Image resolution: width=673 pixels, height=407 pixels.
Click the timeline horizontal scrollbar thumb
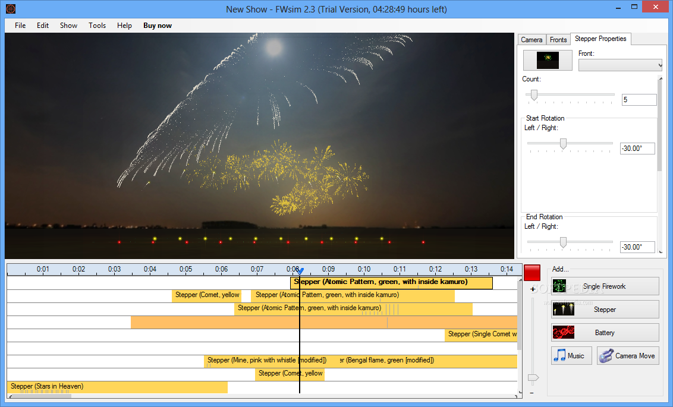(x=41, y=396)
